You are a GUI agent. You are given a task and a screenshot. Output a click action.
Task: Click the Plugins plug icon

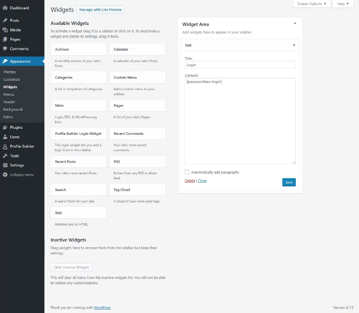coord(5,127)
